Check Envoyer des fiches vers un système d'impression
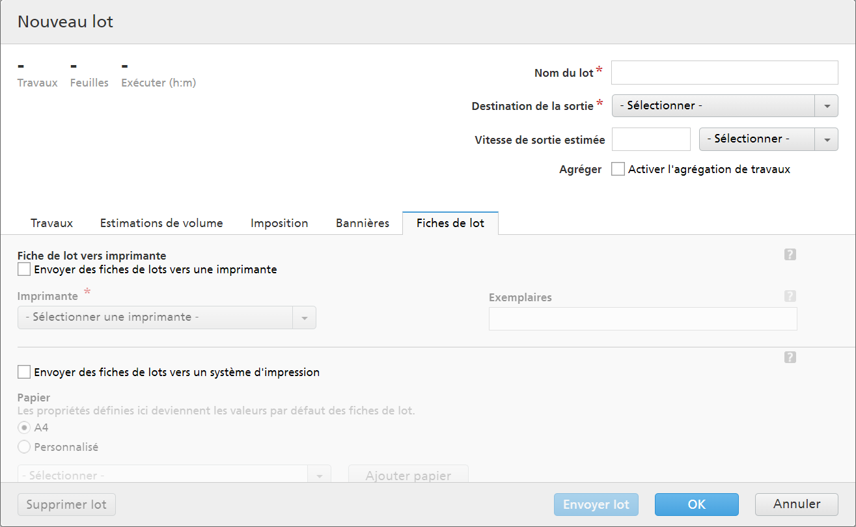This screenshot has width=856, height=527. click(x=24, y=372)
